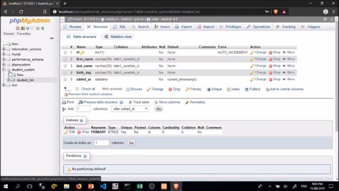Click the Propose table structure help icon
This screenshot has width=339, height=191.
[x=121, y=102]
